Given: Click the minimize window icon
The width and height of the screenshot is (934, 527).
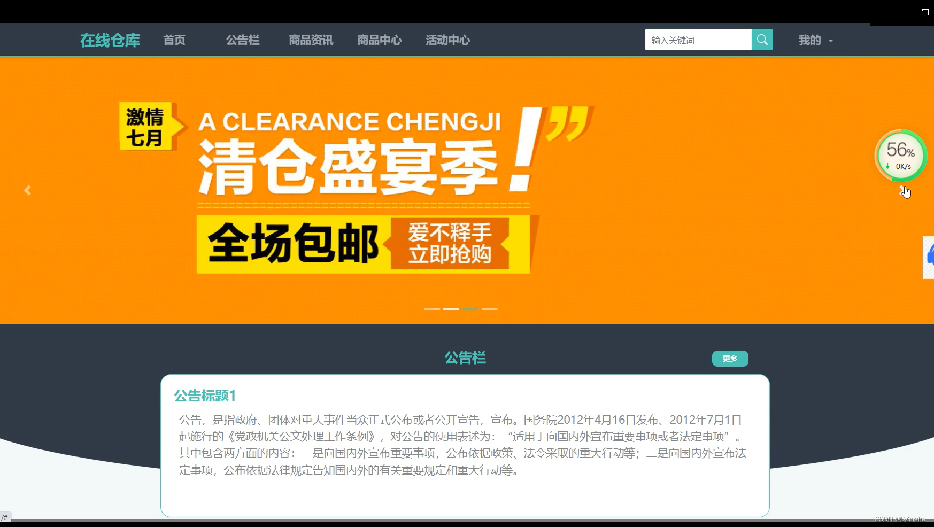Looking at the screenshot, I should [888, 13].
